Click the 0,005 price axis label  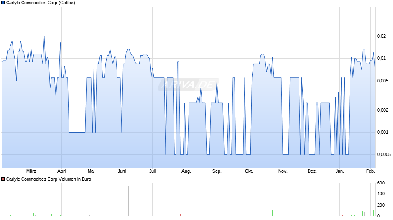(x=383, y=81)
